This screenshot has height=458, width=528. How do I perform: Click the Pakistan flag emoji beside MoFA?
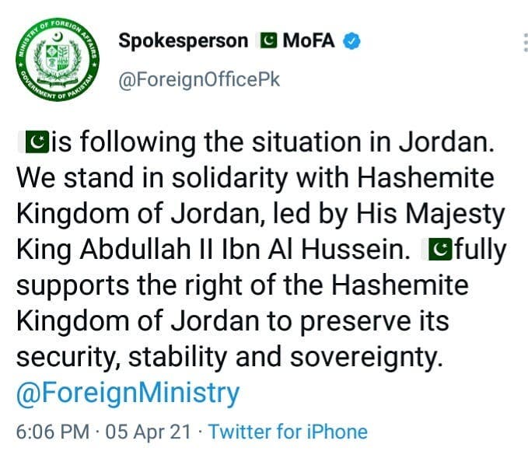(x=268, y=40)
